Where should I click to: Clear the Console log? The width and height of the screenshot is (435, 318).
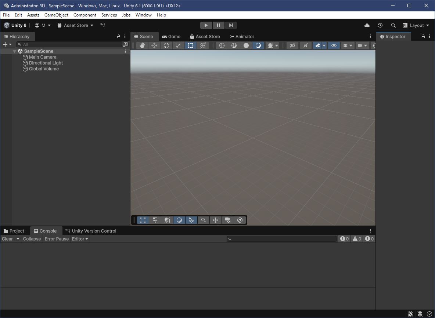[x=7, y=239]
